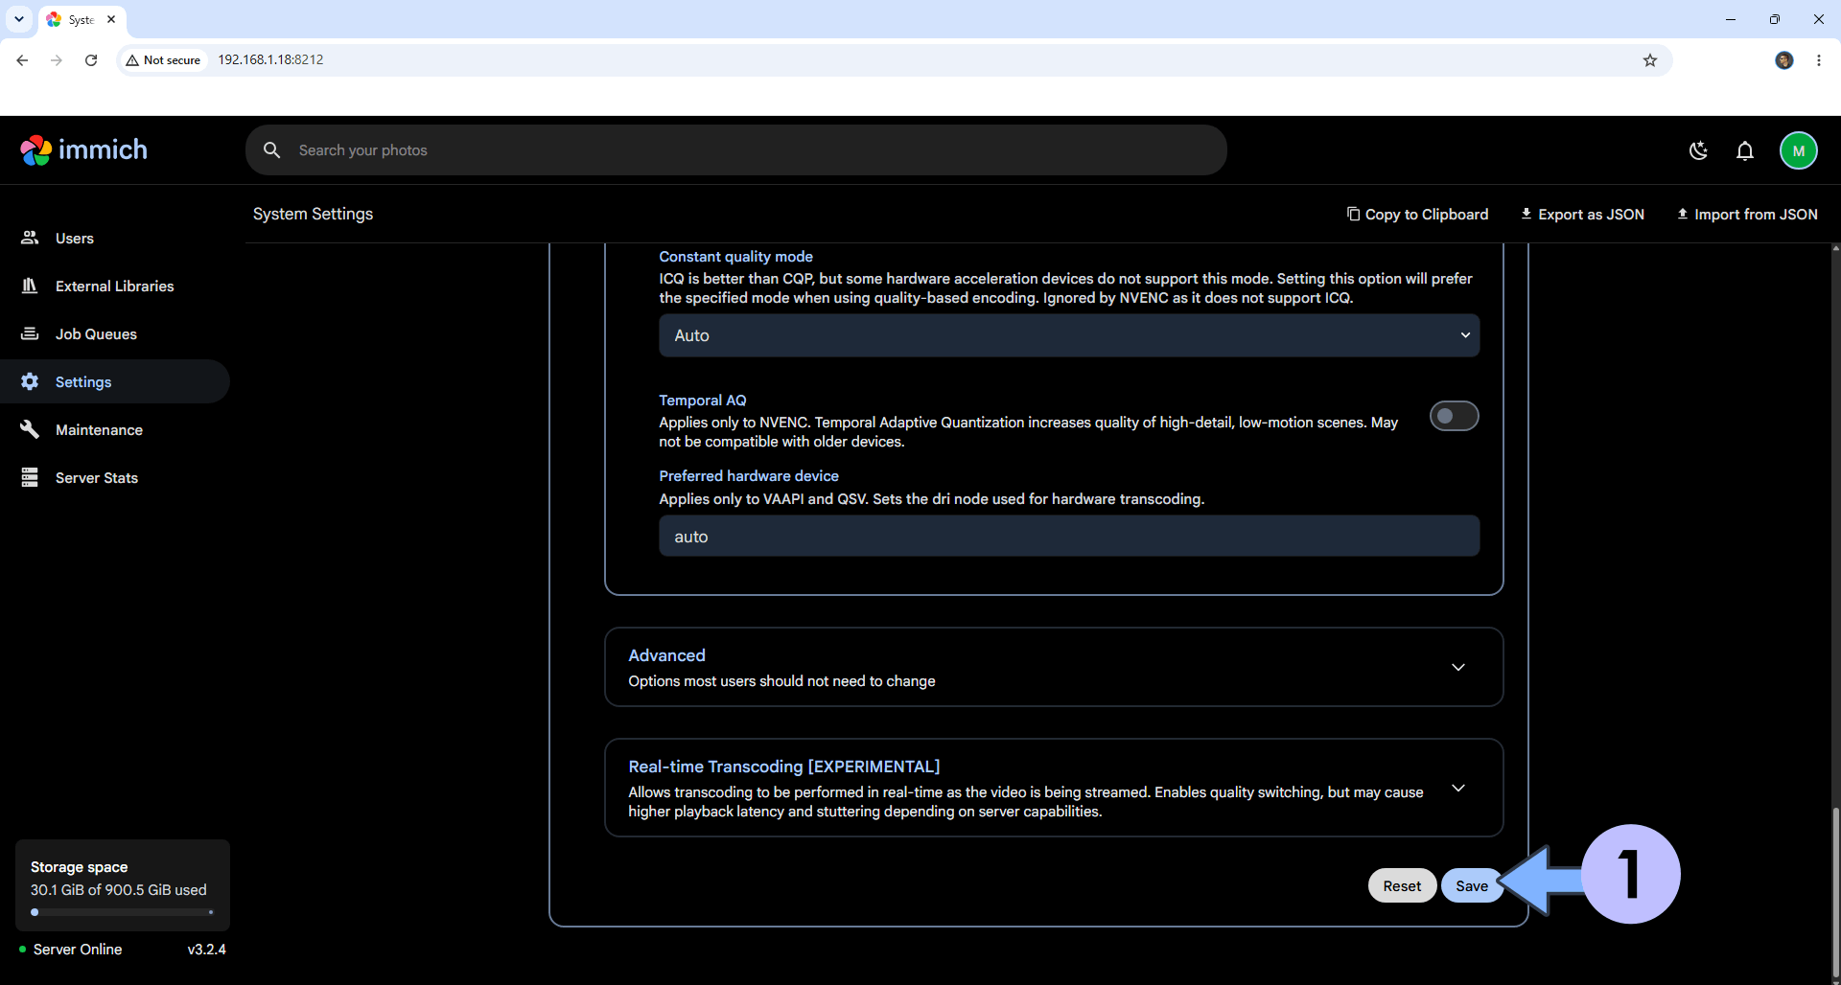Click Copy to Clipboard
The image size is (1841, 985).
(1417, 214)
